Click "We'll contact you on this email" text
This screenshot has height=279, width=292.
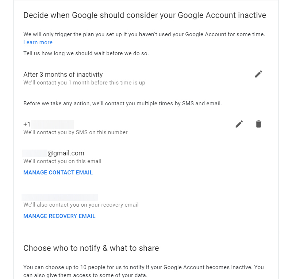pos(62,161)
